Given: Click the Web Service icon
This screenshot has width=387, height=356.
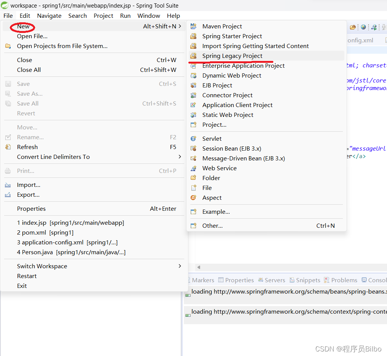Looking at the screenshot, I should [x=193, y=168].
